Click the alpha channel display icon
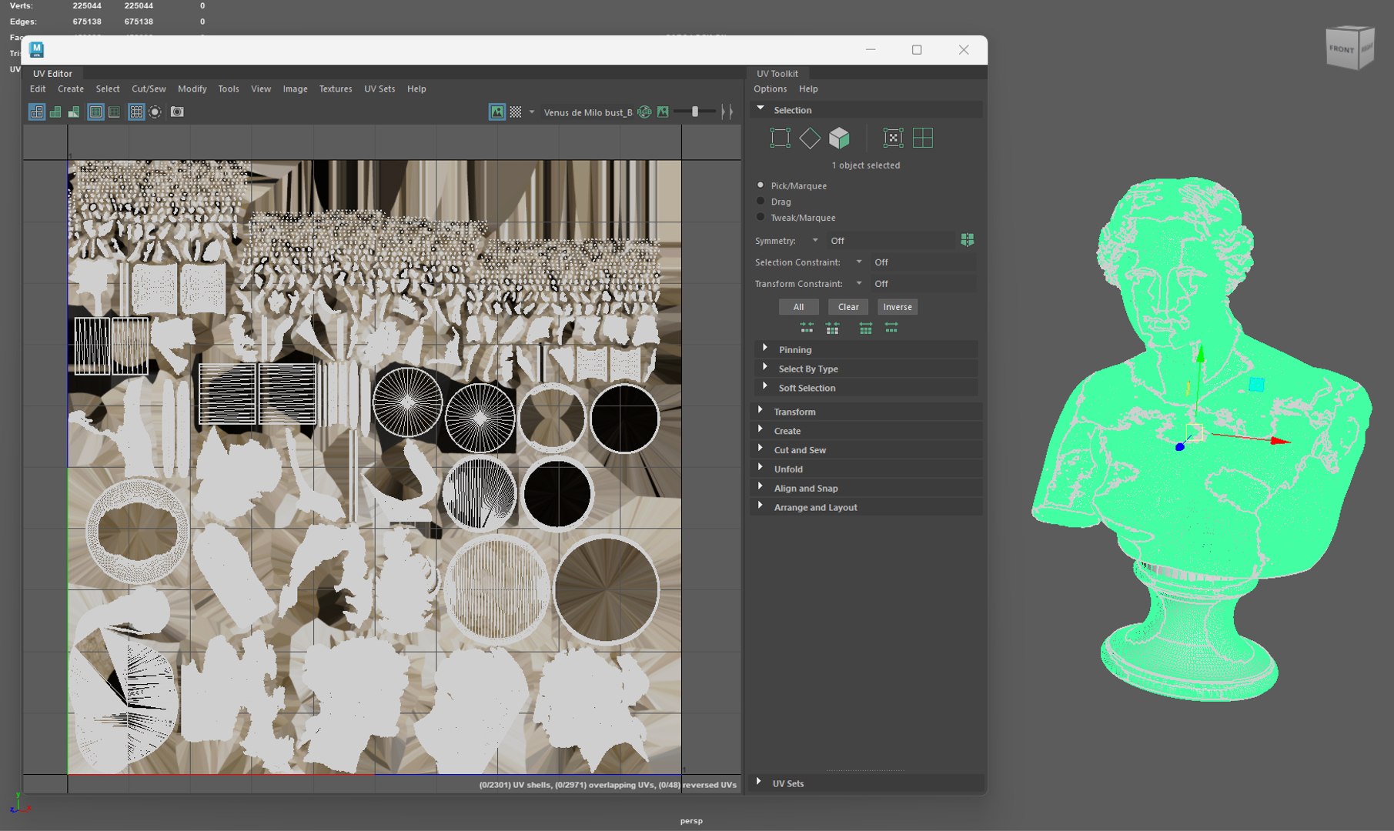Viewport: 1394px width, 831px height. (x=663, y=112)
